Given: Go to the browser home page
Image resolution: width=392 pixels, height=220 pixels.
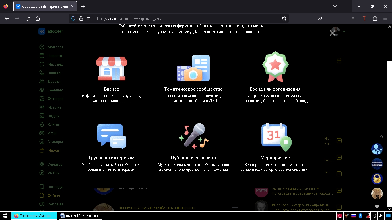Looking at the screenshot, I should point(38,18).
